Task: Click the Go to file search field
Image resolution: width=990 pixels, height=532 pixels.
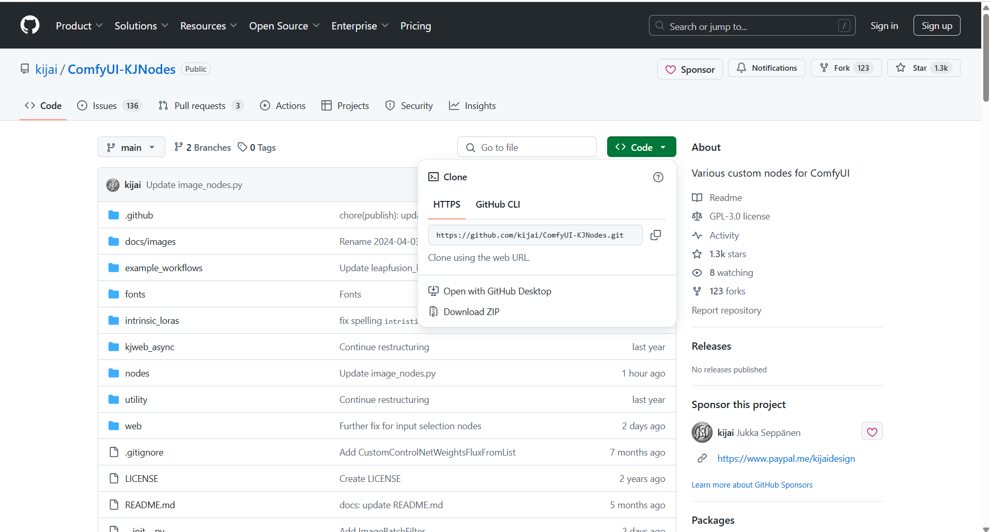Action: (527, 147)
